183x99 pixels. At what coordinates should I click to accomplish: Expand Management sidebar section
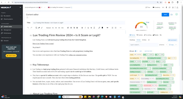11,30
